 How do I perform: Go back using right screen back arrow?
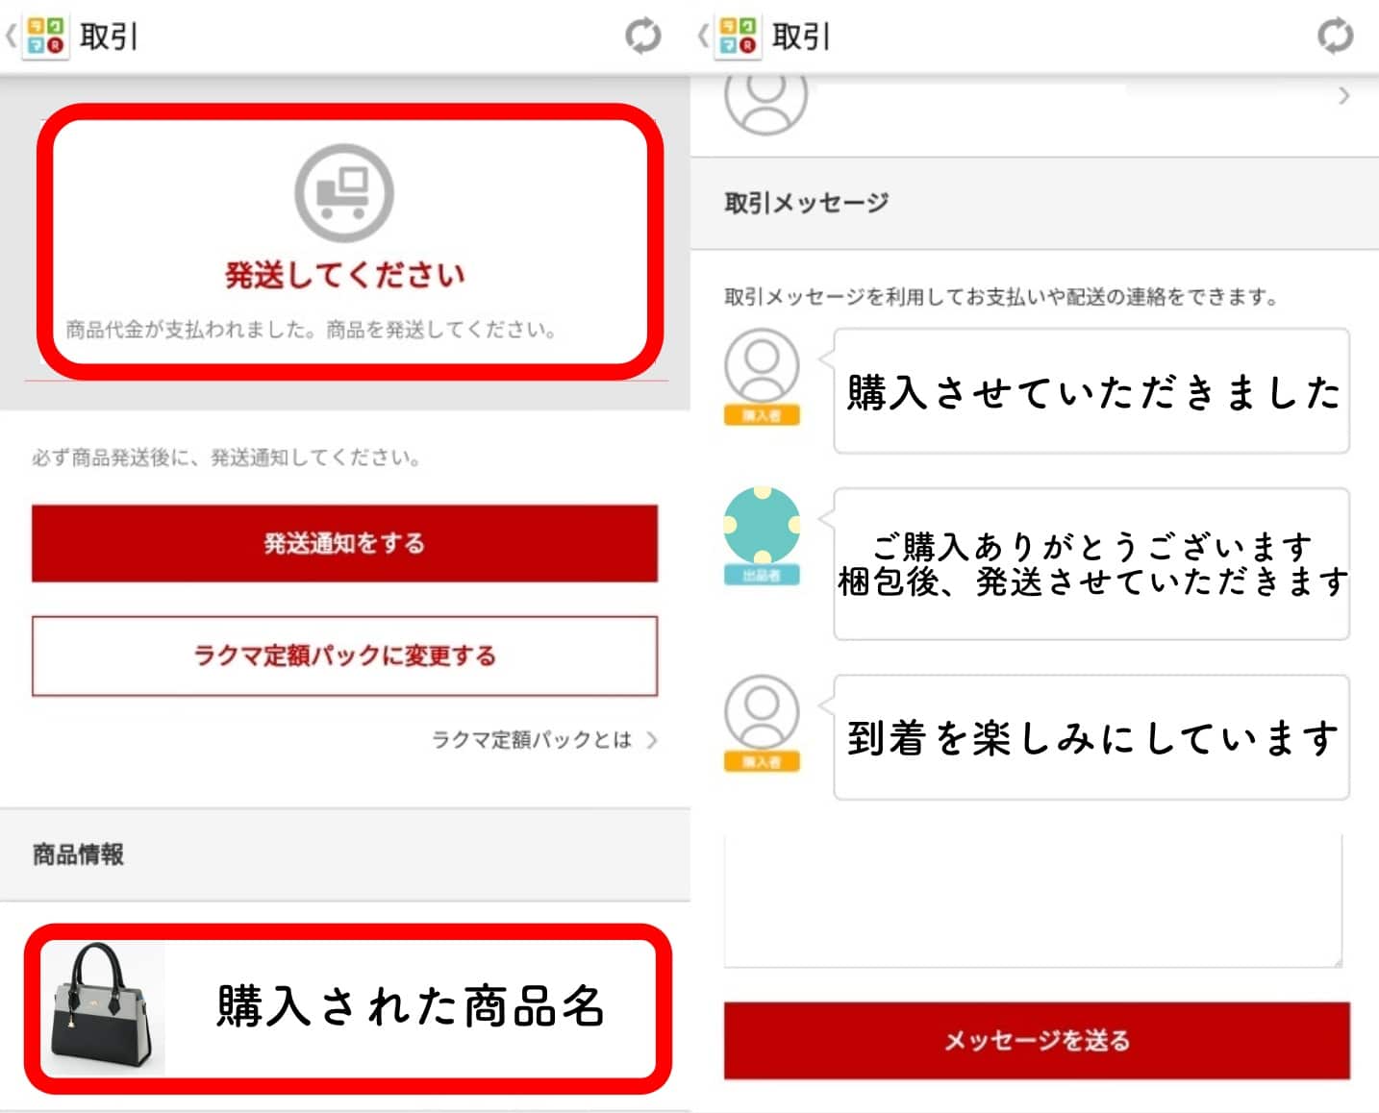click(x=703, y=37)
